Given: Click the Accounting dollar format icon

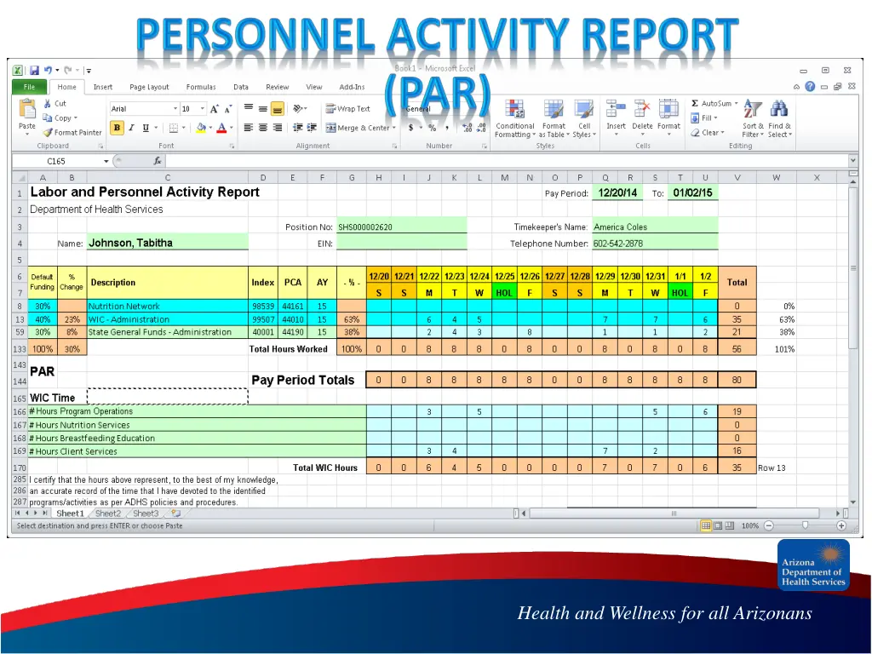Looking at the screenshot, I should (411, 128).
